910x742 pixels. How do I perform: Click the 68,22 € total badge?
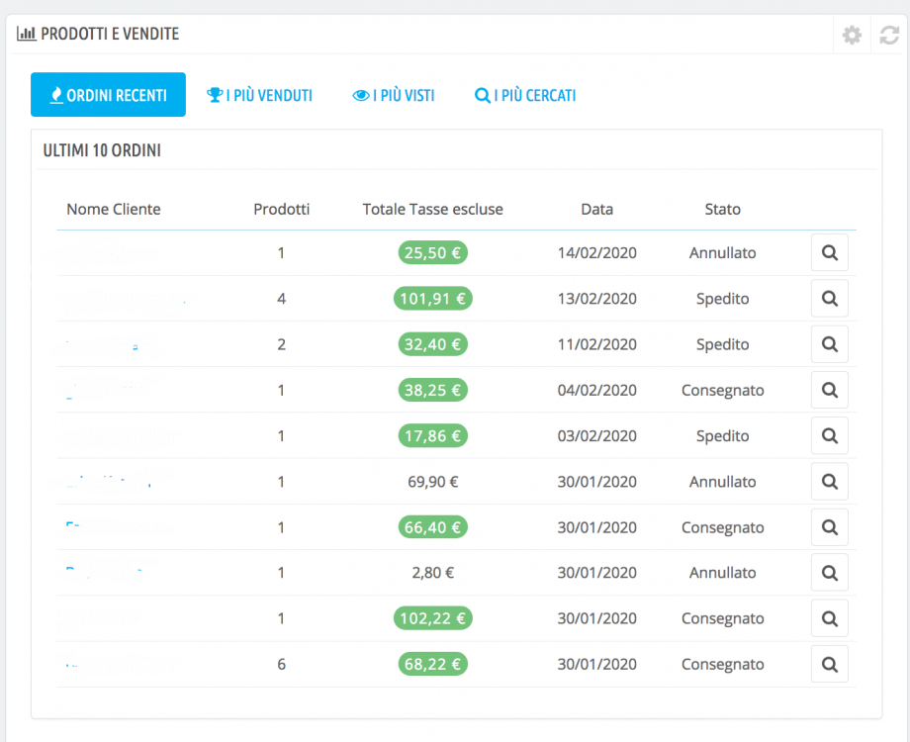click(x=433, y=664)
